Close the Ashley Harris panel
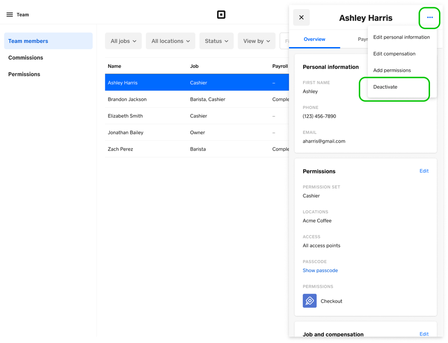Screen dimensions: 448x343 pos(301,17)
